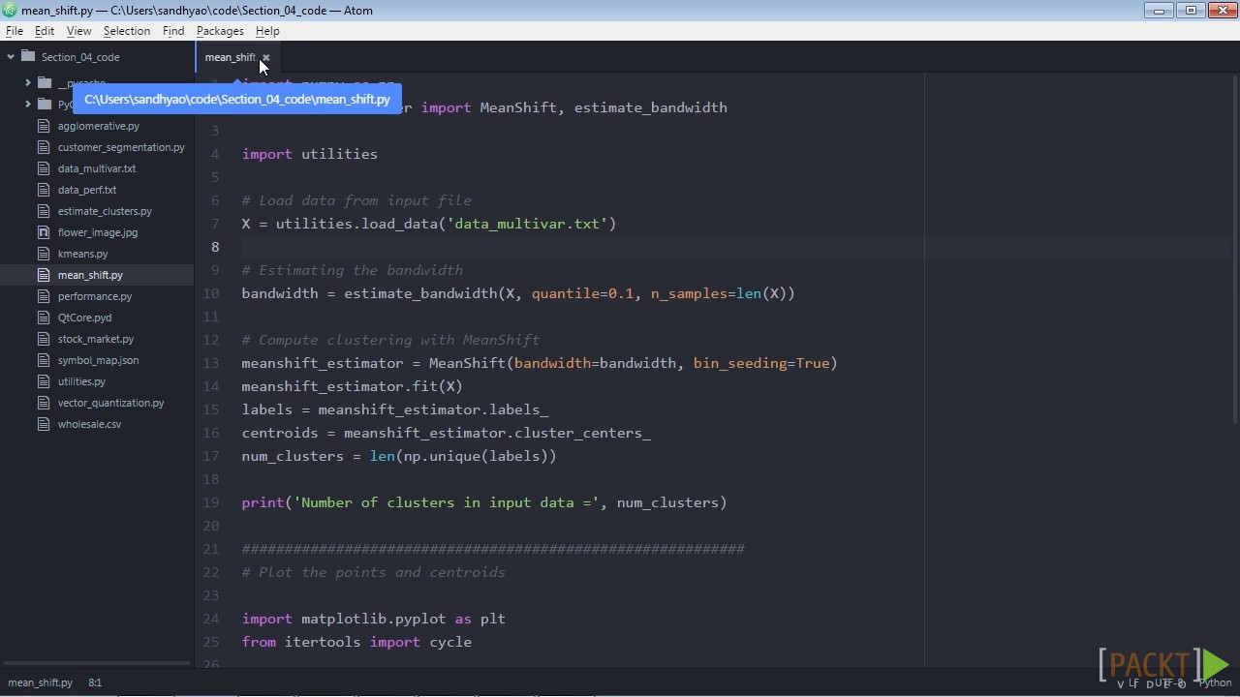Click the editor vertical scrollbar
Screen dimensions: 1240x697
tap(1234, 248)
